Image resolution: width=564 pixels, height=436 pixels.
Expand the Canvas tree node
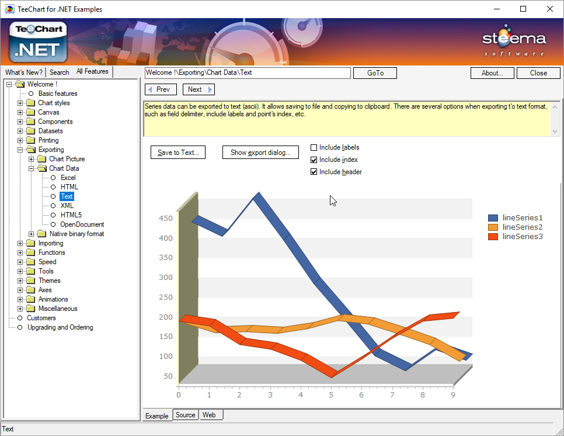[20, 112]
